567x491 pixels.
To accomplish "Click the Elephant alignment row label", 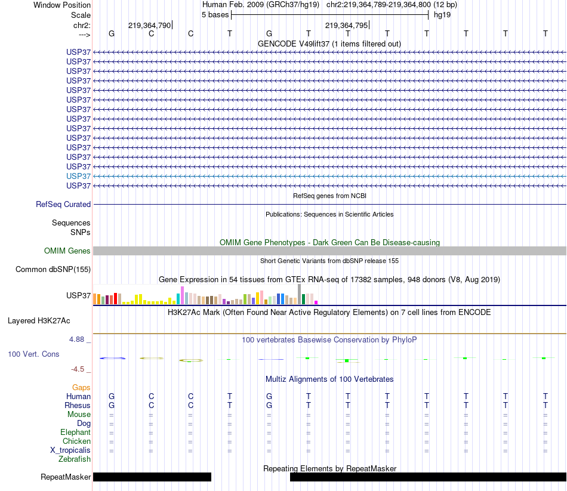I will 76,433.
